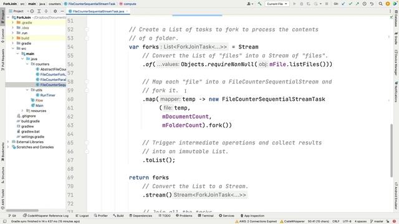The width and height of the screenshot is (399, 224).
Task: Click Expand All in Project panel
Action: click(x=39, y=11)
